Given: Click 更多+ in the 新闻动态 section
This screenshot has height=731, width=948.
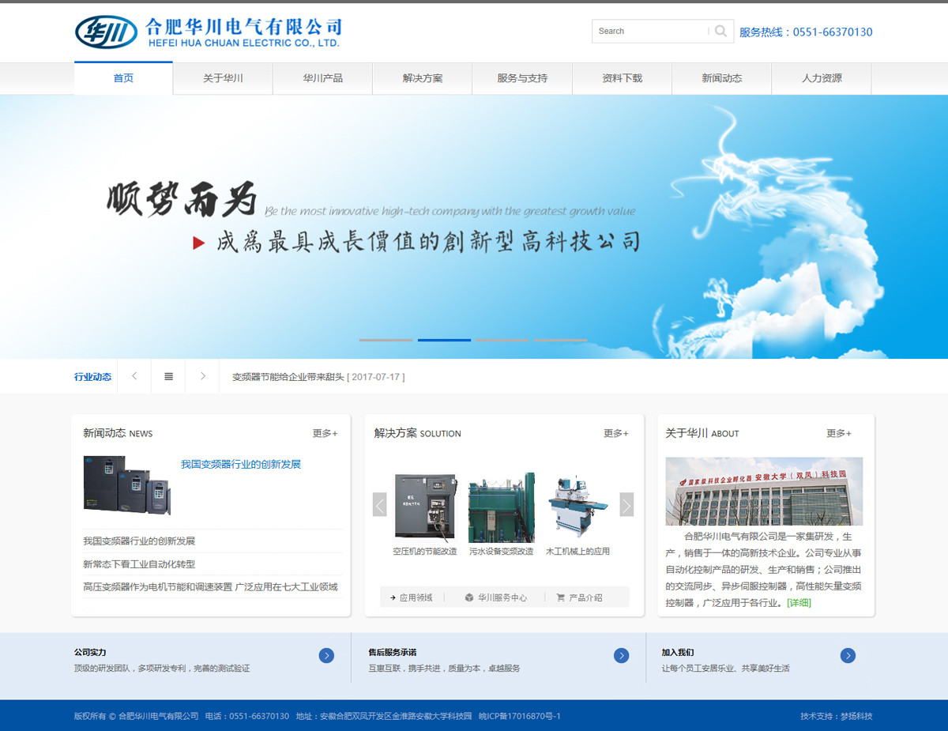Looking at the screenshot, I should [x=324, y=433].
